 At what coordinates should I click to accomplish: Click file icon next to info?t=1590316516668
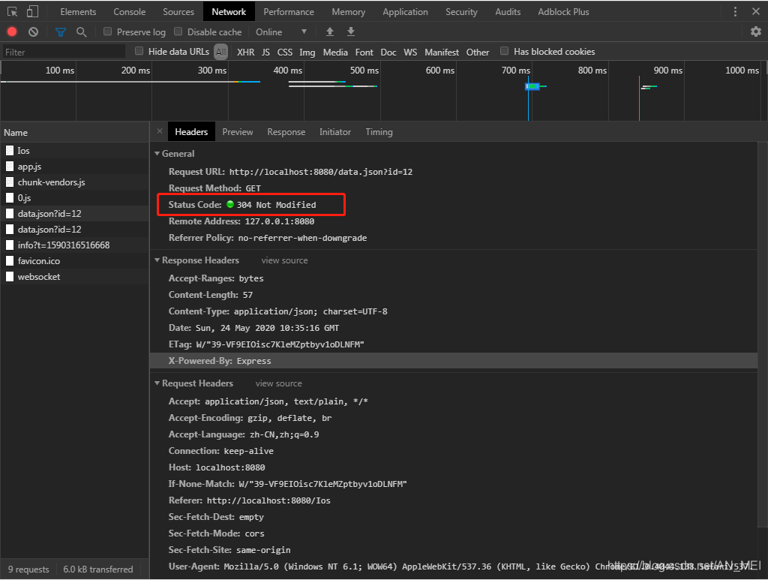tap(10, 245)
